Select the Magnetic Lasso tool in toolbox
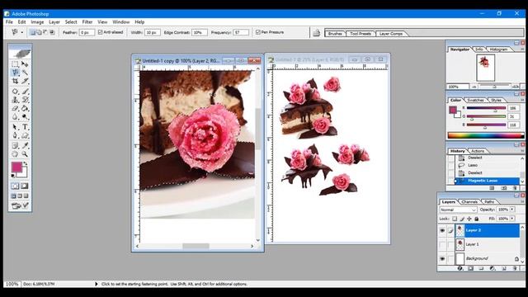 pyautogui.click(x=15, y=73)
